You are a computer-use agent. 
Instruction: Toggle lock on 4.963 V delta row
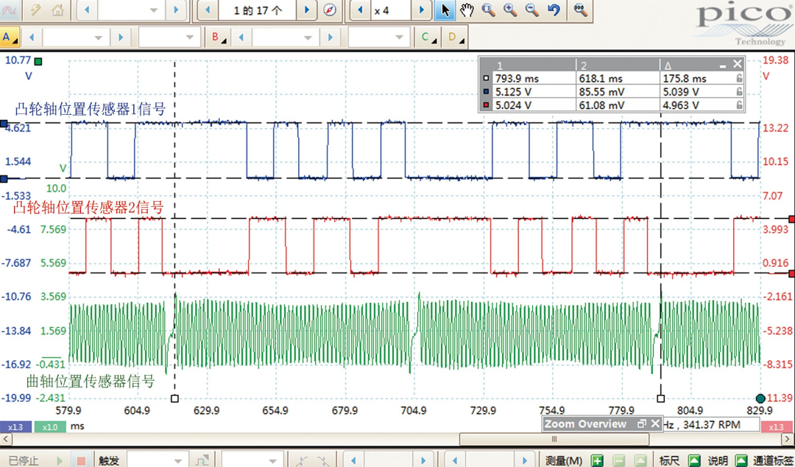pyautogui.click(x=739, y=105)
